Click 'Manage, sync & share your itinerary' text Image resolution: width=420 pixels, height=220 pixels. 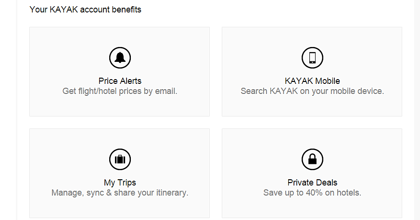point(120,193)
